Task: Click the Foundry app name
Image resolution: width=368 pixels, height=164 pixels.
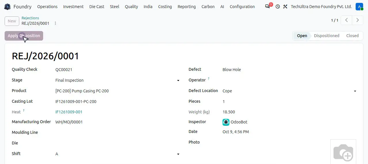Action: (22, 7)
